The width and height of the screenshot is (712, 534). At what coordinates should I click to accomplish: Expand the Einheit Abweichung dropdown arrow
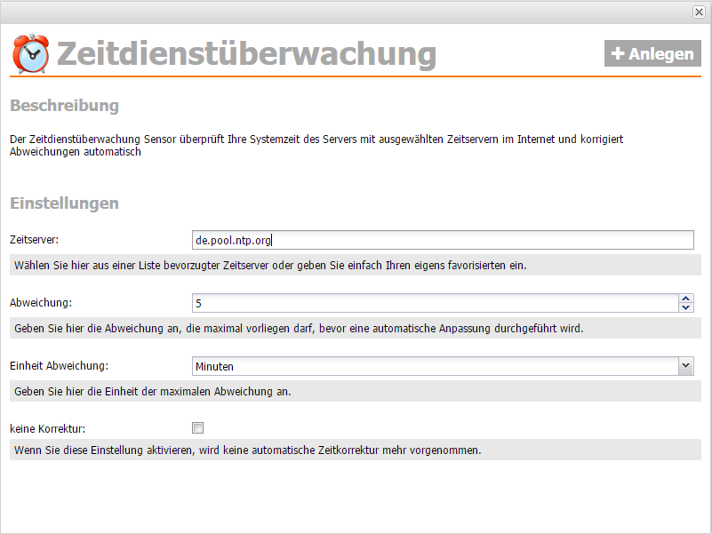click(685, 365)
